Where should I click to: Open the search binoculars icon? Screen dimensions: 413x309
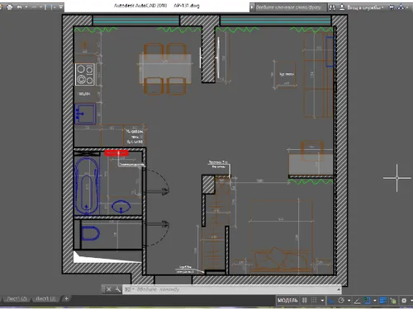tap(332, 7)
